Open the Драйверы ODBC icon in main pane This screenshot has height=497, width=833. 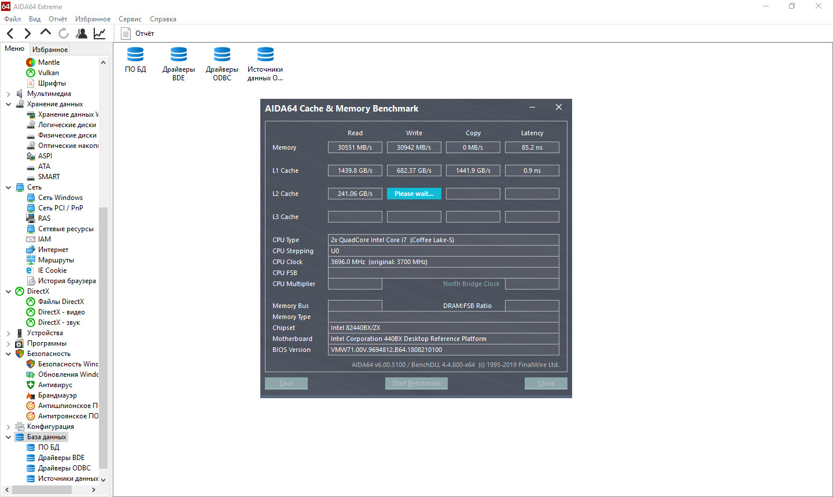tap(222, 64)
